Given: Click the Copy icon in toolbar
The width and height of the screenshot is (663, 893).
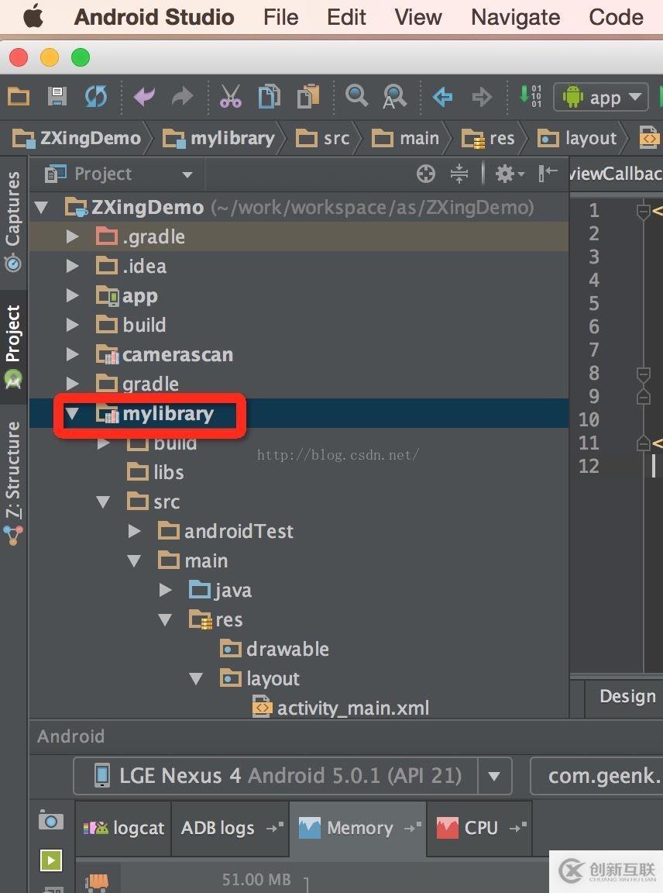Looking at the screenshot, I should (270, 96).
